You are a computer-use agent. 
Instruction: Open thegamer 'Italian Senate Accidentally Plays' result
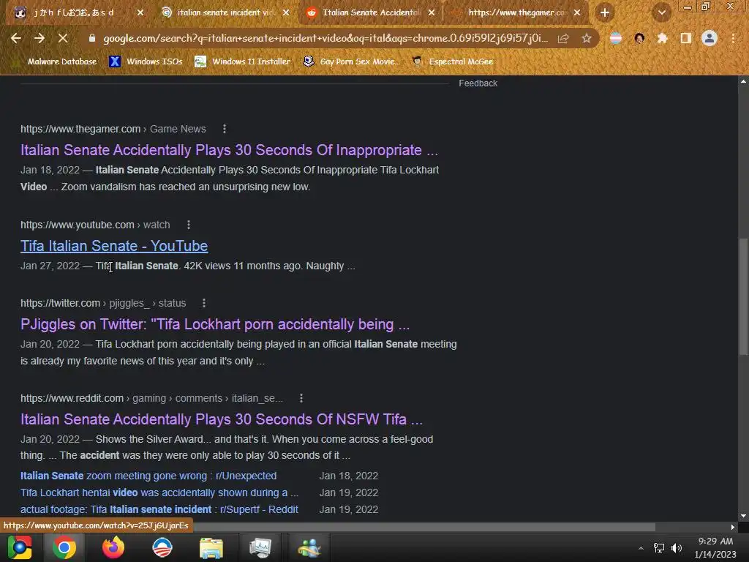point(229,150)
